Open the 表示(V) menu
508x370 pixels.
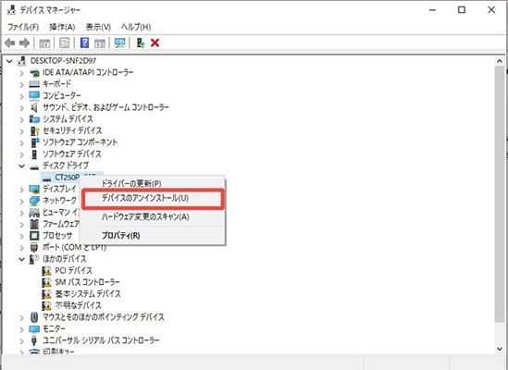tap(98, 27)
